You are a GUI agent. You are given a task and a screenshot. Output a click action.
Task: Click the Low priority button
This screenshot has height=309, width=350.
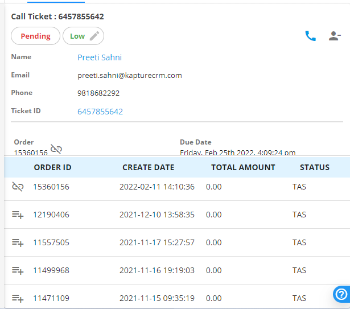tap(83, 36)
